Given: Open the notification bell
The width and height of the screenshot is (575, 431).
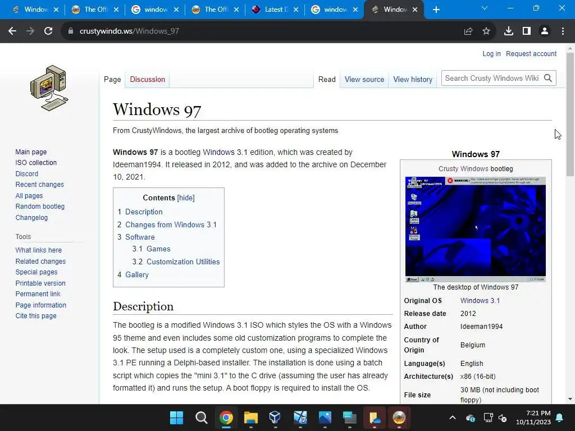Looking at the screenshot, I should (560, 418).
